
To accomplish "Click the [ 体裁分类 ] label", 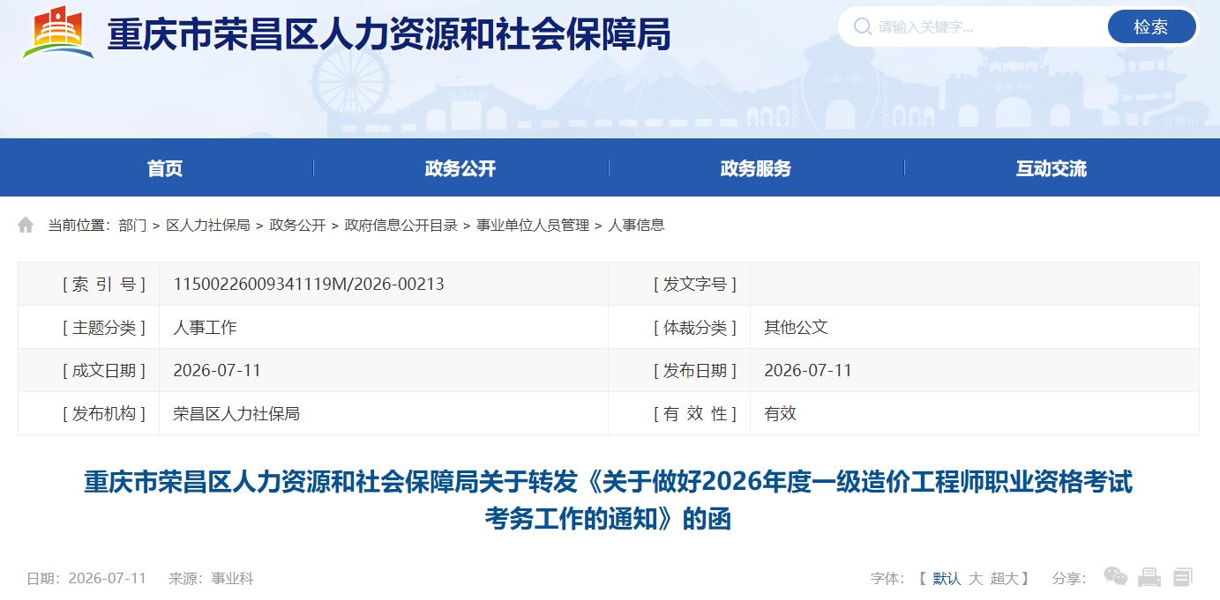I will (x=695, y=328).
